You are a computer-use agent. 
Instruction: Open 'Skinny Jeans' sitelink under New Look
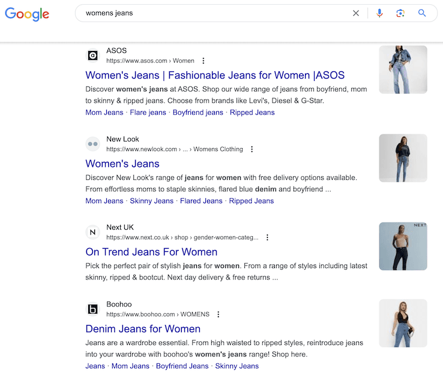[151, 201]
